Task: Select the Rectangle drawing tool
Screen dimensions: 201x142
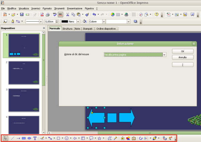Action: click(24, 138)
